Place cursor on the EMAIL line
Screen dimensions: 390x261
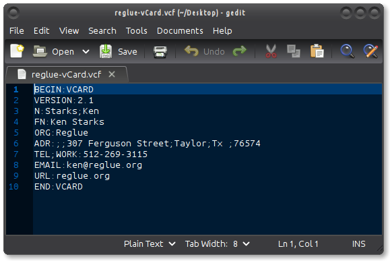88,165
